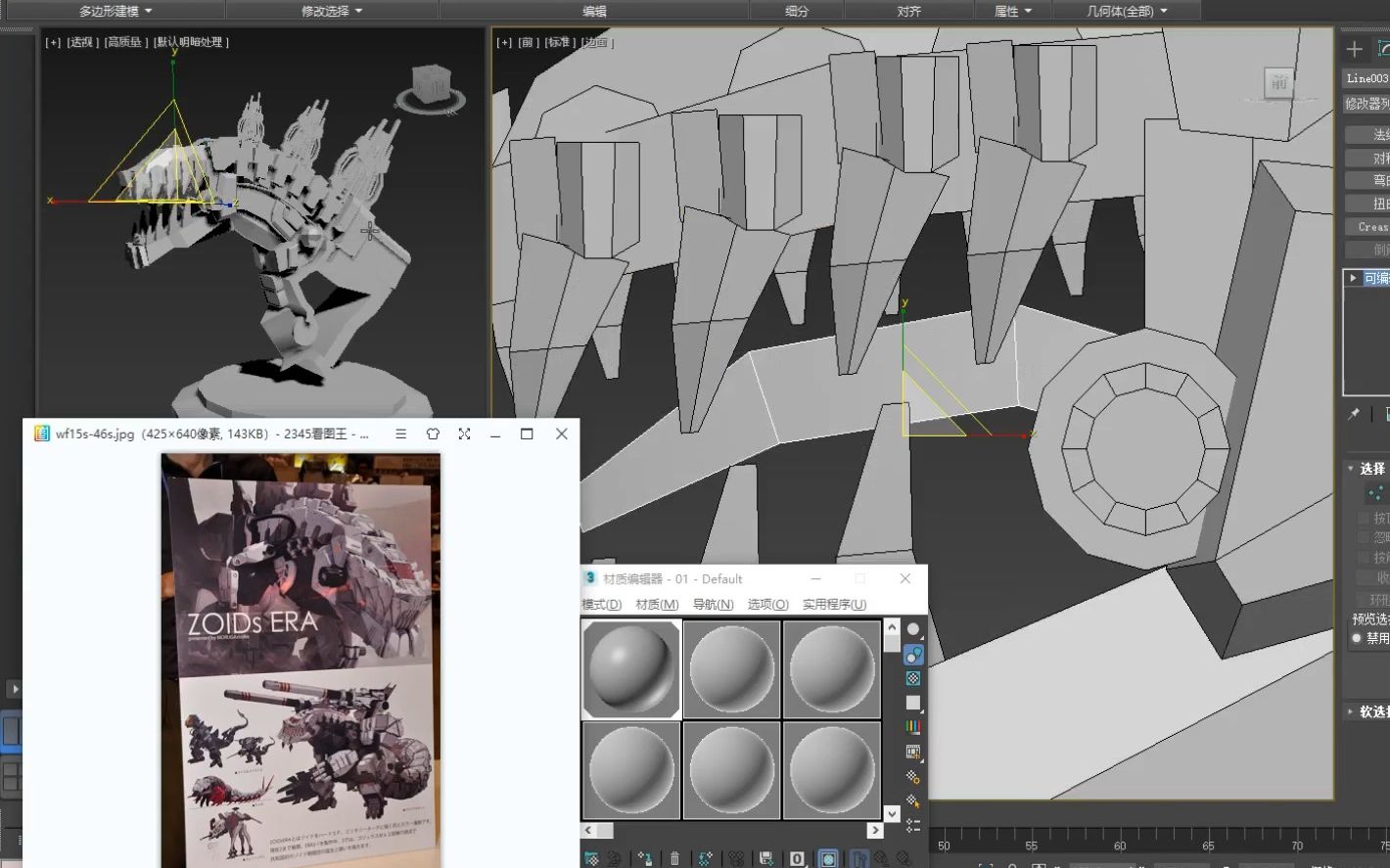The width and height of the screenshot is (1390, 868).
Task: Select the Assign Material to Selection icon
Action: click(x=646, y=857)
